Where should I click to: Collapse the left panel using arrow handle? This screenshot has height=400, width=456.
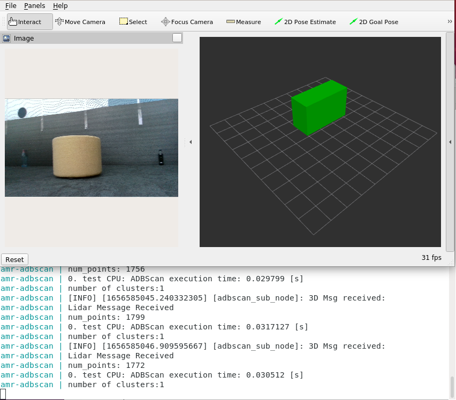tap(191, 142)
